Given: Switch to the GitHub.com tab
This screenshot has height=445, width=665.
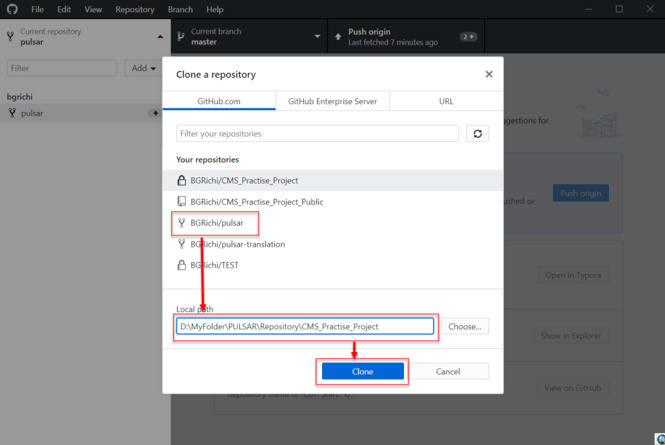Looking at the screenshot, I should tap(219, 101).
